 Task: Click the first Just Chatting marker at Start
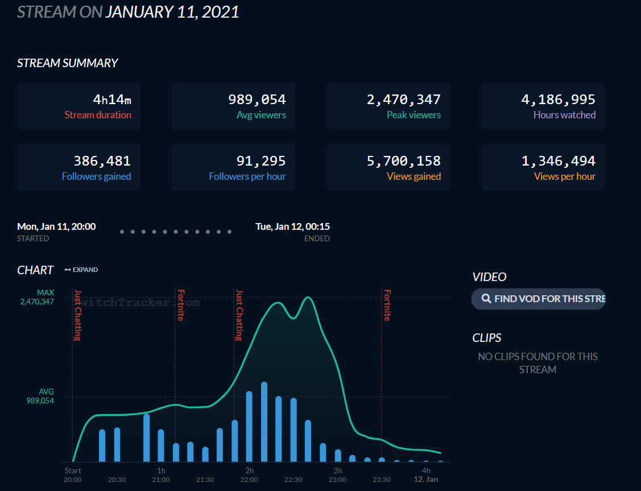[x=78, y=315]
